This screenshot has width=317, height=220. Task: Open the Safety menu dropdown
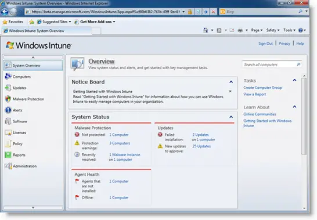(x=273, y=30)
